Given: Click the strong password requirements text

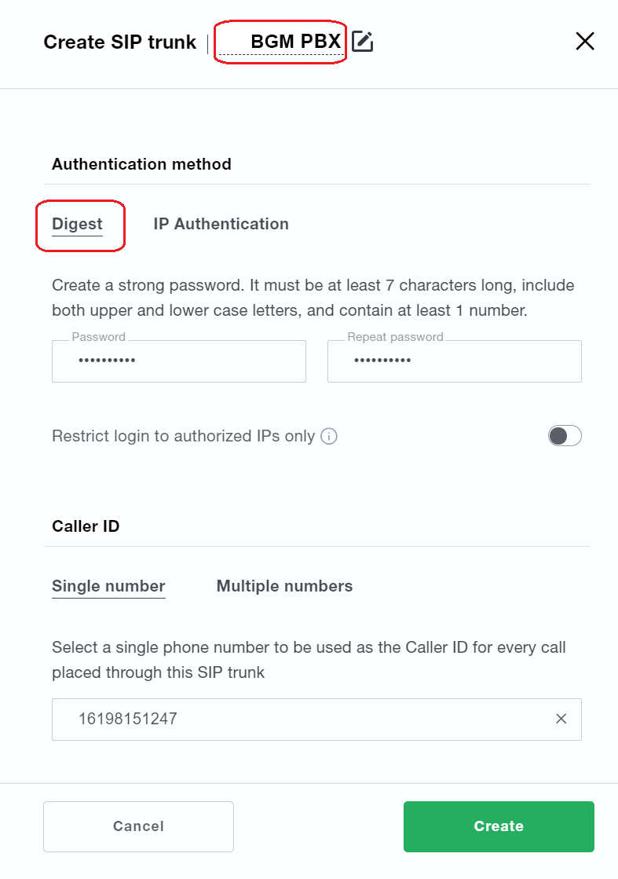Looking at the screenshot, I should (x=313, y=298).
